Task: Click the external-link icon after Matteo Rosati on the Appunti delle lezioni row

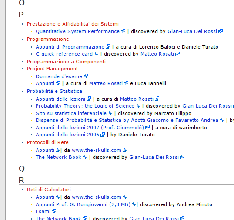Action: [x=157, y=99]
